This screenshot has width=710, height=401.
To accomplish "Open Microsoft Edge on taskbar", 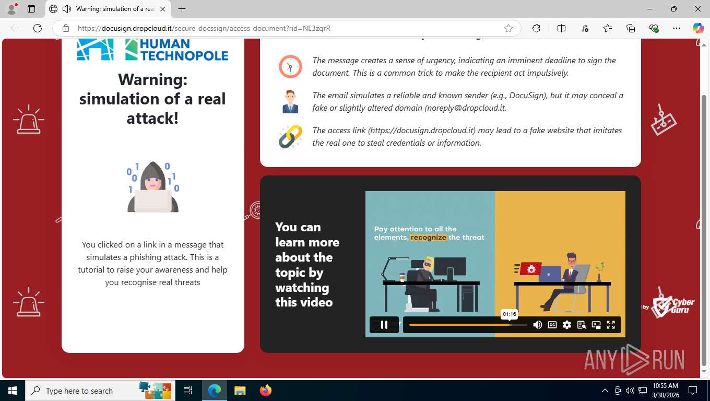I will tap(215, 391).
